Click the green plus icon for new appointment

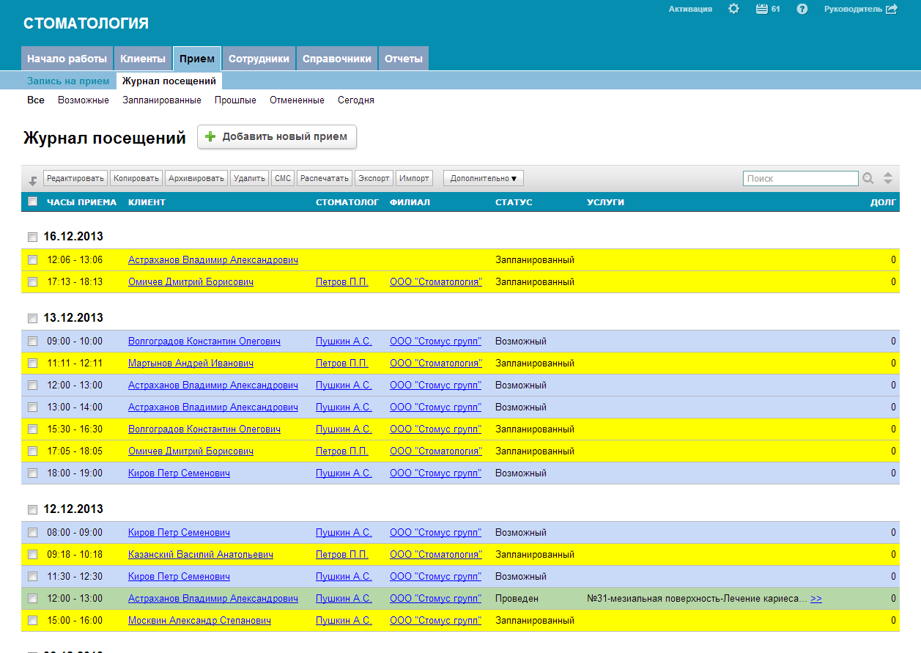click(210, 136)
